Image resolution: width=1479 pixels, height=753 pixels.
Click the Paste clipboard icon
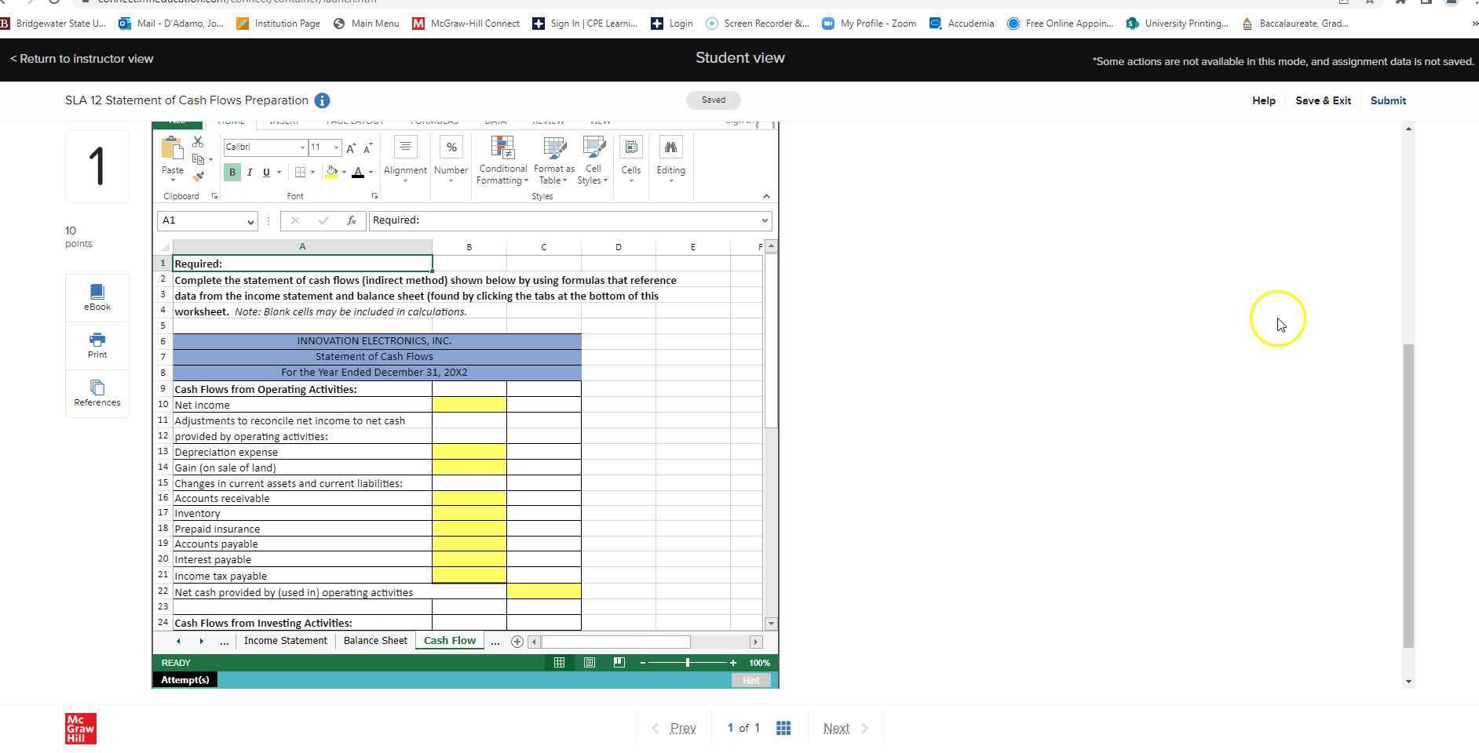pos(172,148)
